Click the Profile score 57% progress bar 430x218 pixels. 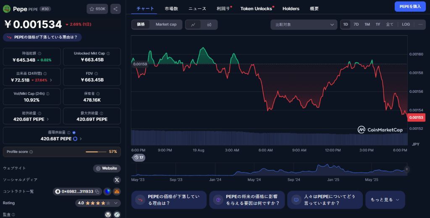point(96,152)
